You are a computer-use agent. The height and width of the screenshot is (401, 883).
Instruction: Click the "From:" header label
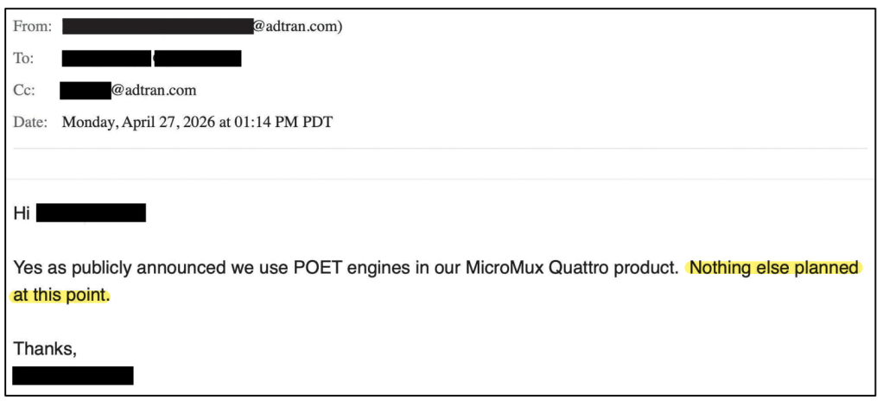pos(32,26)
